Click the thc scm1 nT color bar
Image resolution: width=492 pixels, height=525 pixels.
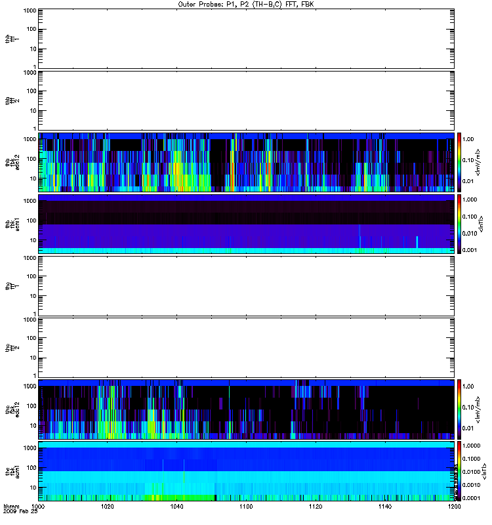460,471
